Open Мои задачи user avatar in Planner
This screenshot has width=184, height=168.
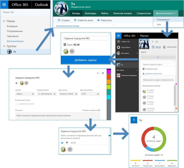(118, 53)
